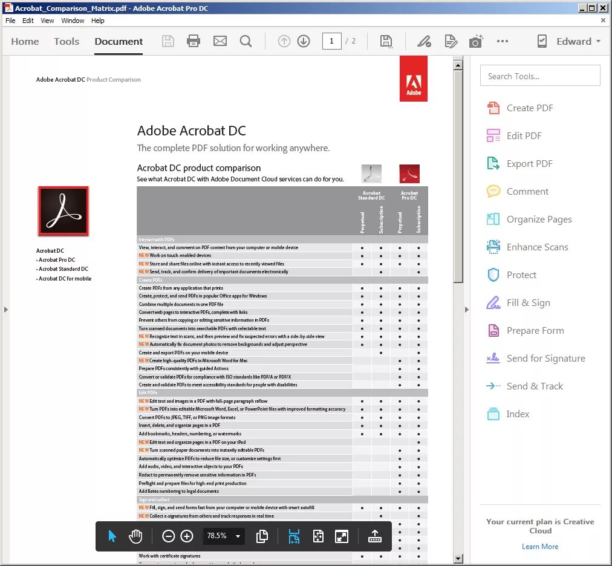
Task: Open the zoom level 78.5% dropdown
Action: (x=224, y=536)
